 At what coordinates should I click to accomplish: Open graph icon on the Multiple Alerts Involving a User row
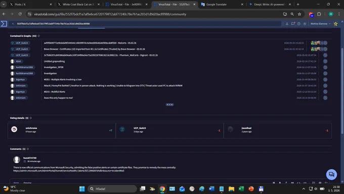coord(325,80)
